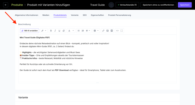
Task: Click the text color A icon
Action: (69, 31)
